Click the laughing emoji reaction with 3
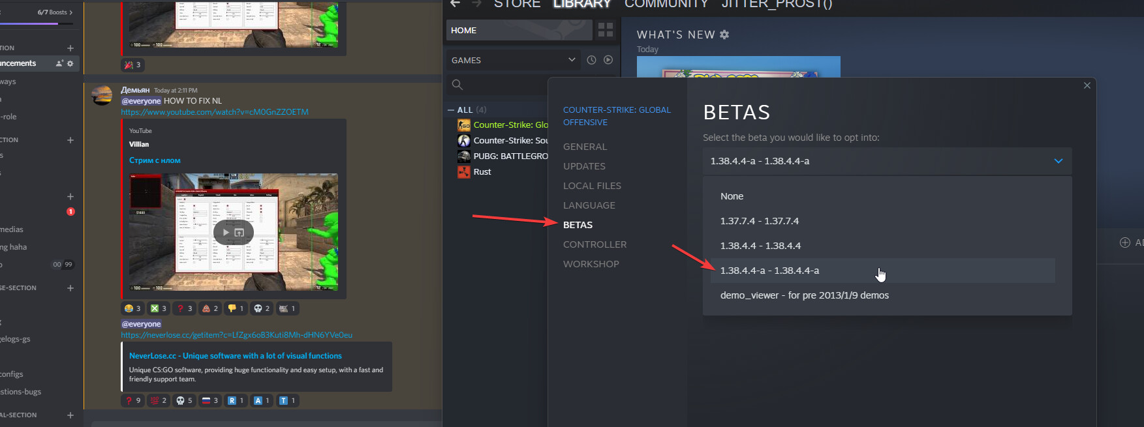This screenshot has width=1144, height=427. point(132,308)
